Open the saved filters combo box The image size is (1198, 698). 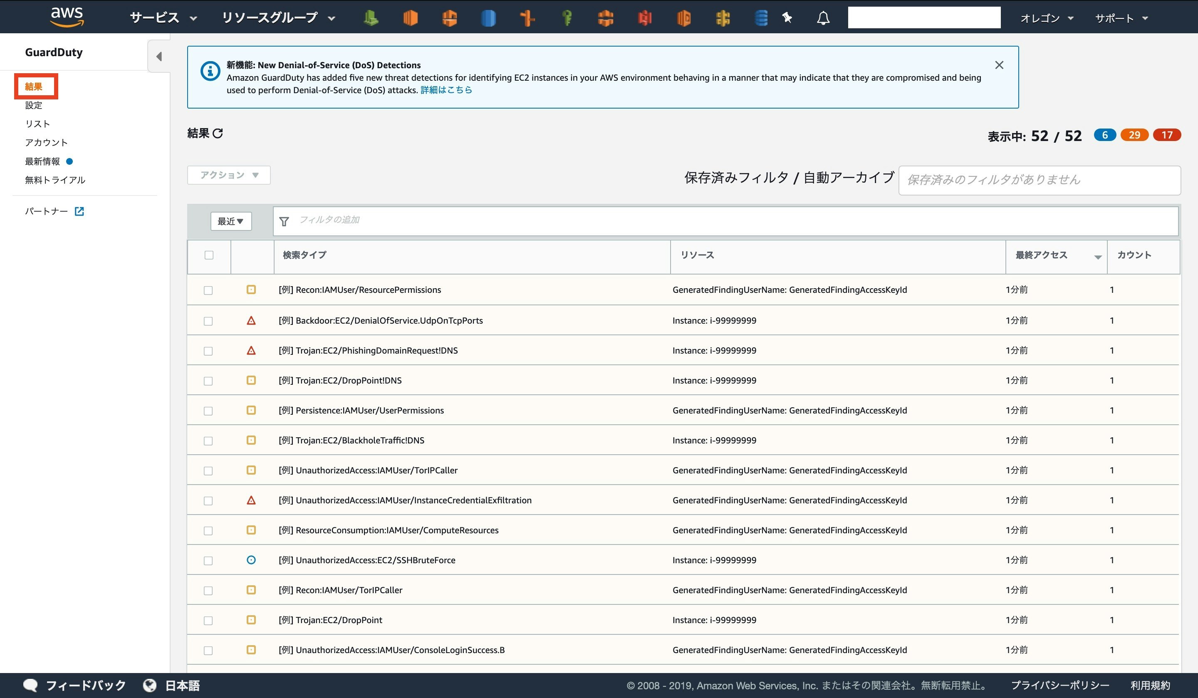pyautogui.click(x=1039, y=180)
